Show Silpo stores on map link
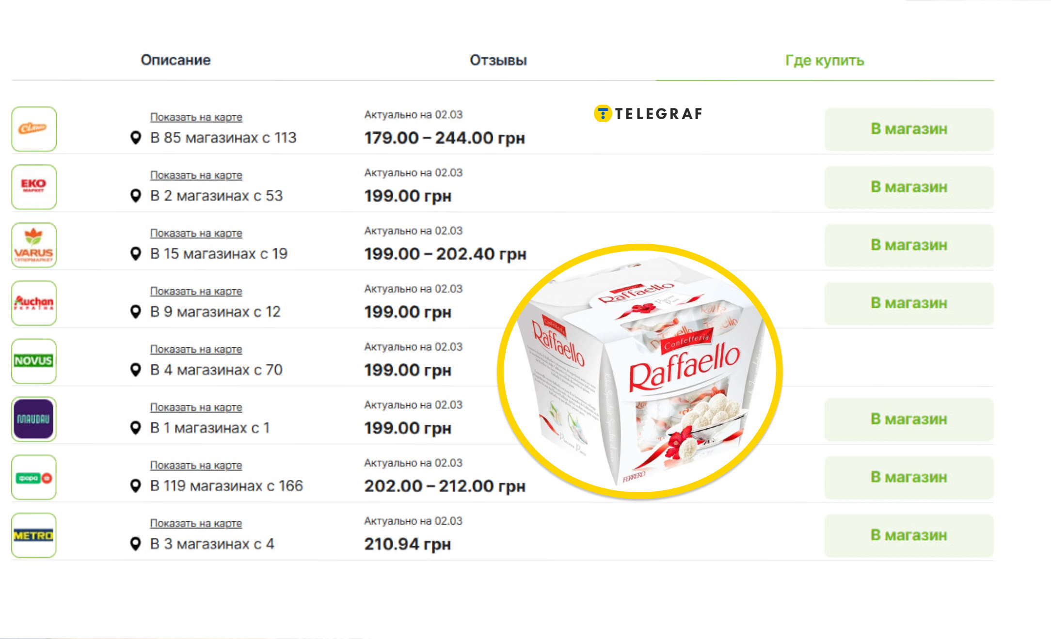 196,117
